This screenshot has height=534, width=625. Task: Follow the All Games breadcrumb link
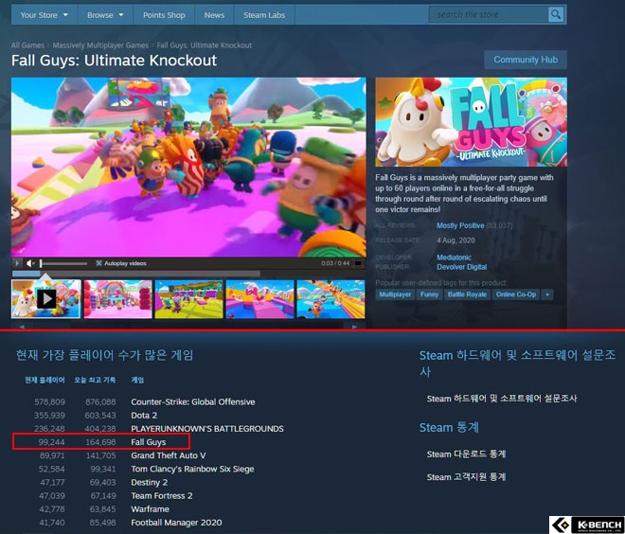(x=27, y=45)
